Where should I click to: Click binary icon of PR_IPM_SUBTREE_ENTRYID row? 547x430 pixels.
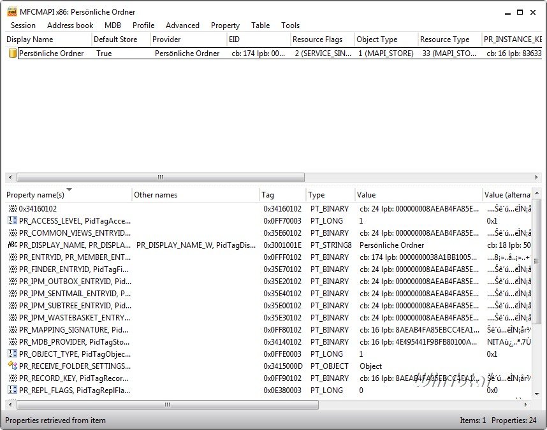[x=13, y=306]
